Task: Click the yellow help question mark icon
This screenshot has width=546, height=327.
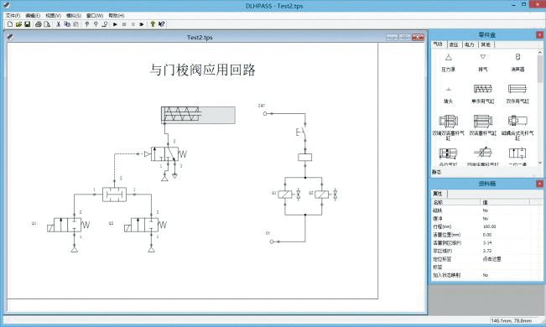Action: pos(153,24)
